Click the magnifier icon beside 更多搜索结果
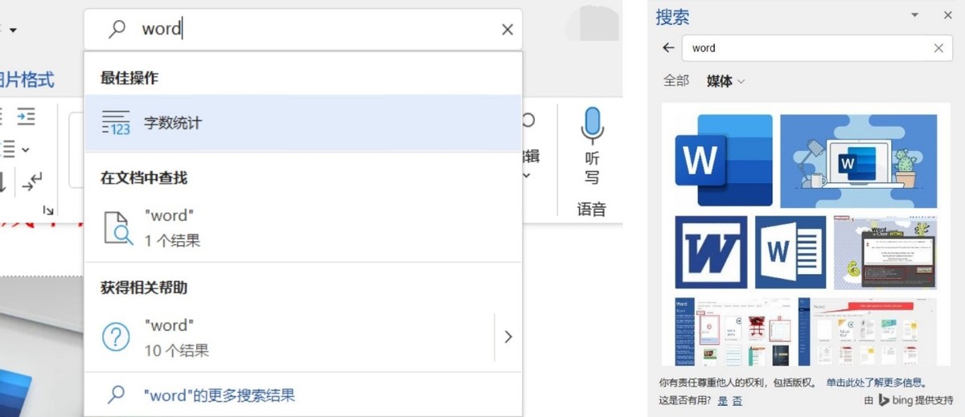This screenshot has width=965, height=417. coord(117,395)
